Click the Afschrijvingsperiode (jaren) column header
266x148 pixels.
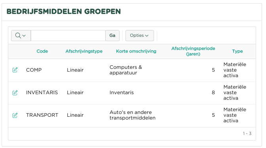click(x=193, y=51)
